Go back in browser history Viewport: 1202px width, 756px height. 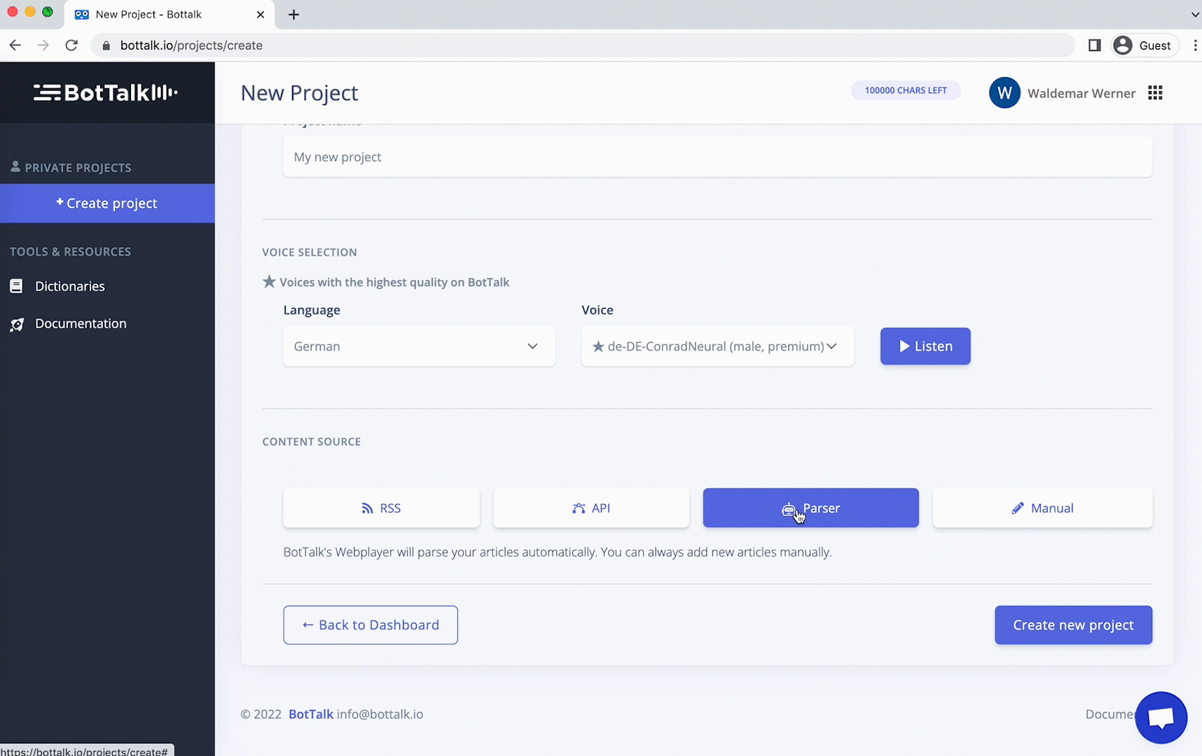point(15,45)
